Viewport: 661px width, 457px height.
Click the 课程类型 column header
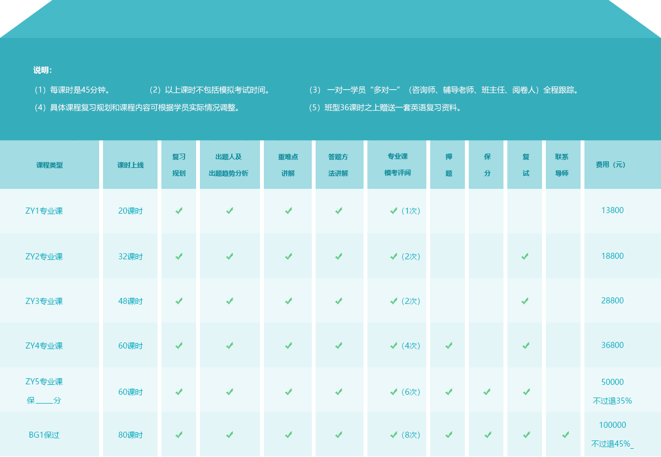50,165
